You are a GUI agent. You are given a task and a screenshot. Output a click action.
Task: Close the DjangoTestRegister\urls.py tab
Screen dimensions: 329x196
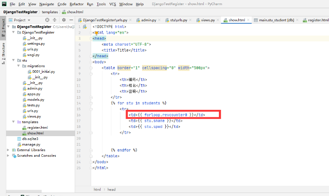coord(130,20)
